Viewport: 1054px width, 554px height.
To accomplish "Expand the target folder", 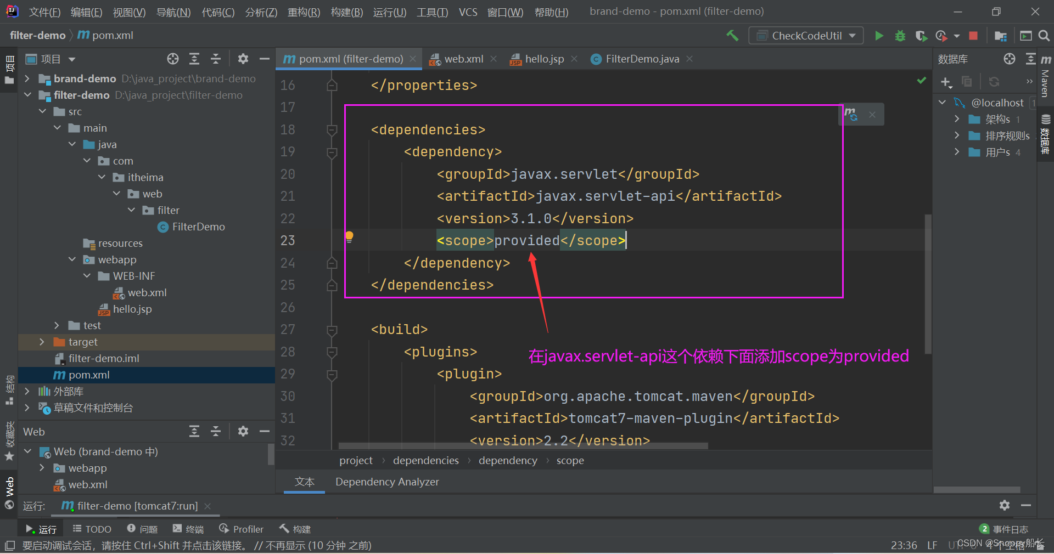I will (42, 342).
